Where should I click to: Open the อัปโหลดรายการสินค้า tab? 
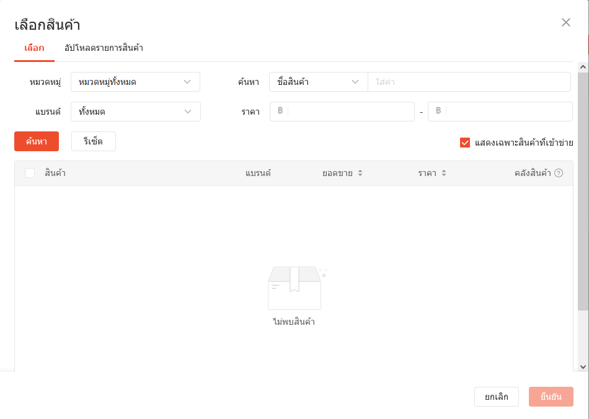point(104,48)
